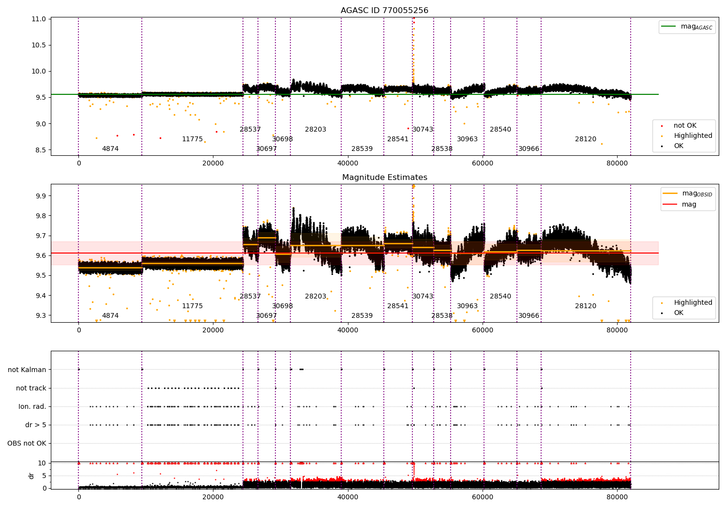This screenshot has height=508, width=726.
Task: Click the 'OBS not OK' row label
Action: tap(27, 443)
